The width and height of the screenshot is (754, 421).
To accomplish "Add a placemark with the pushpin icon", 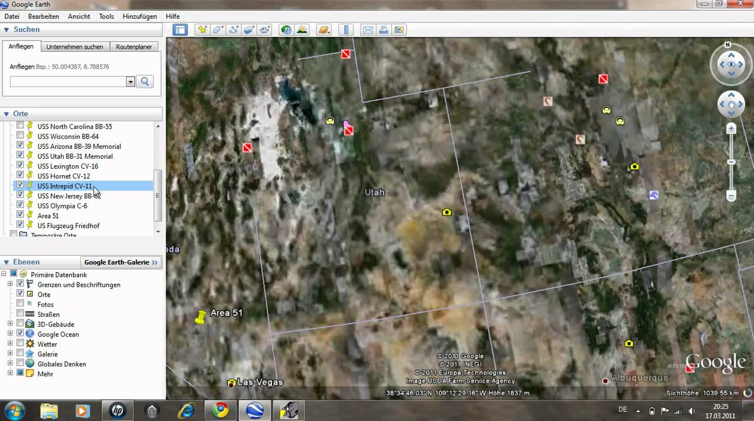I will pos(202,29).
